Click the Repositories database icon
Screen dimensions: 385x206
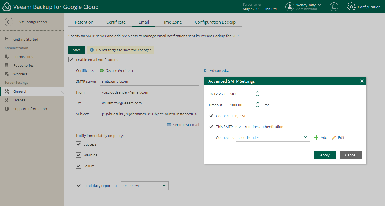coord(7,65)
